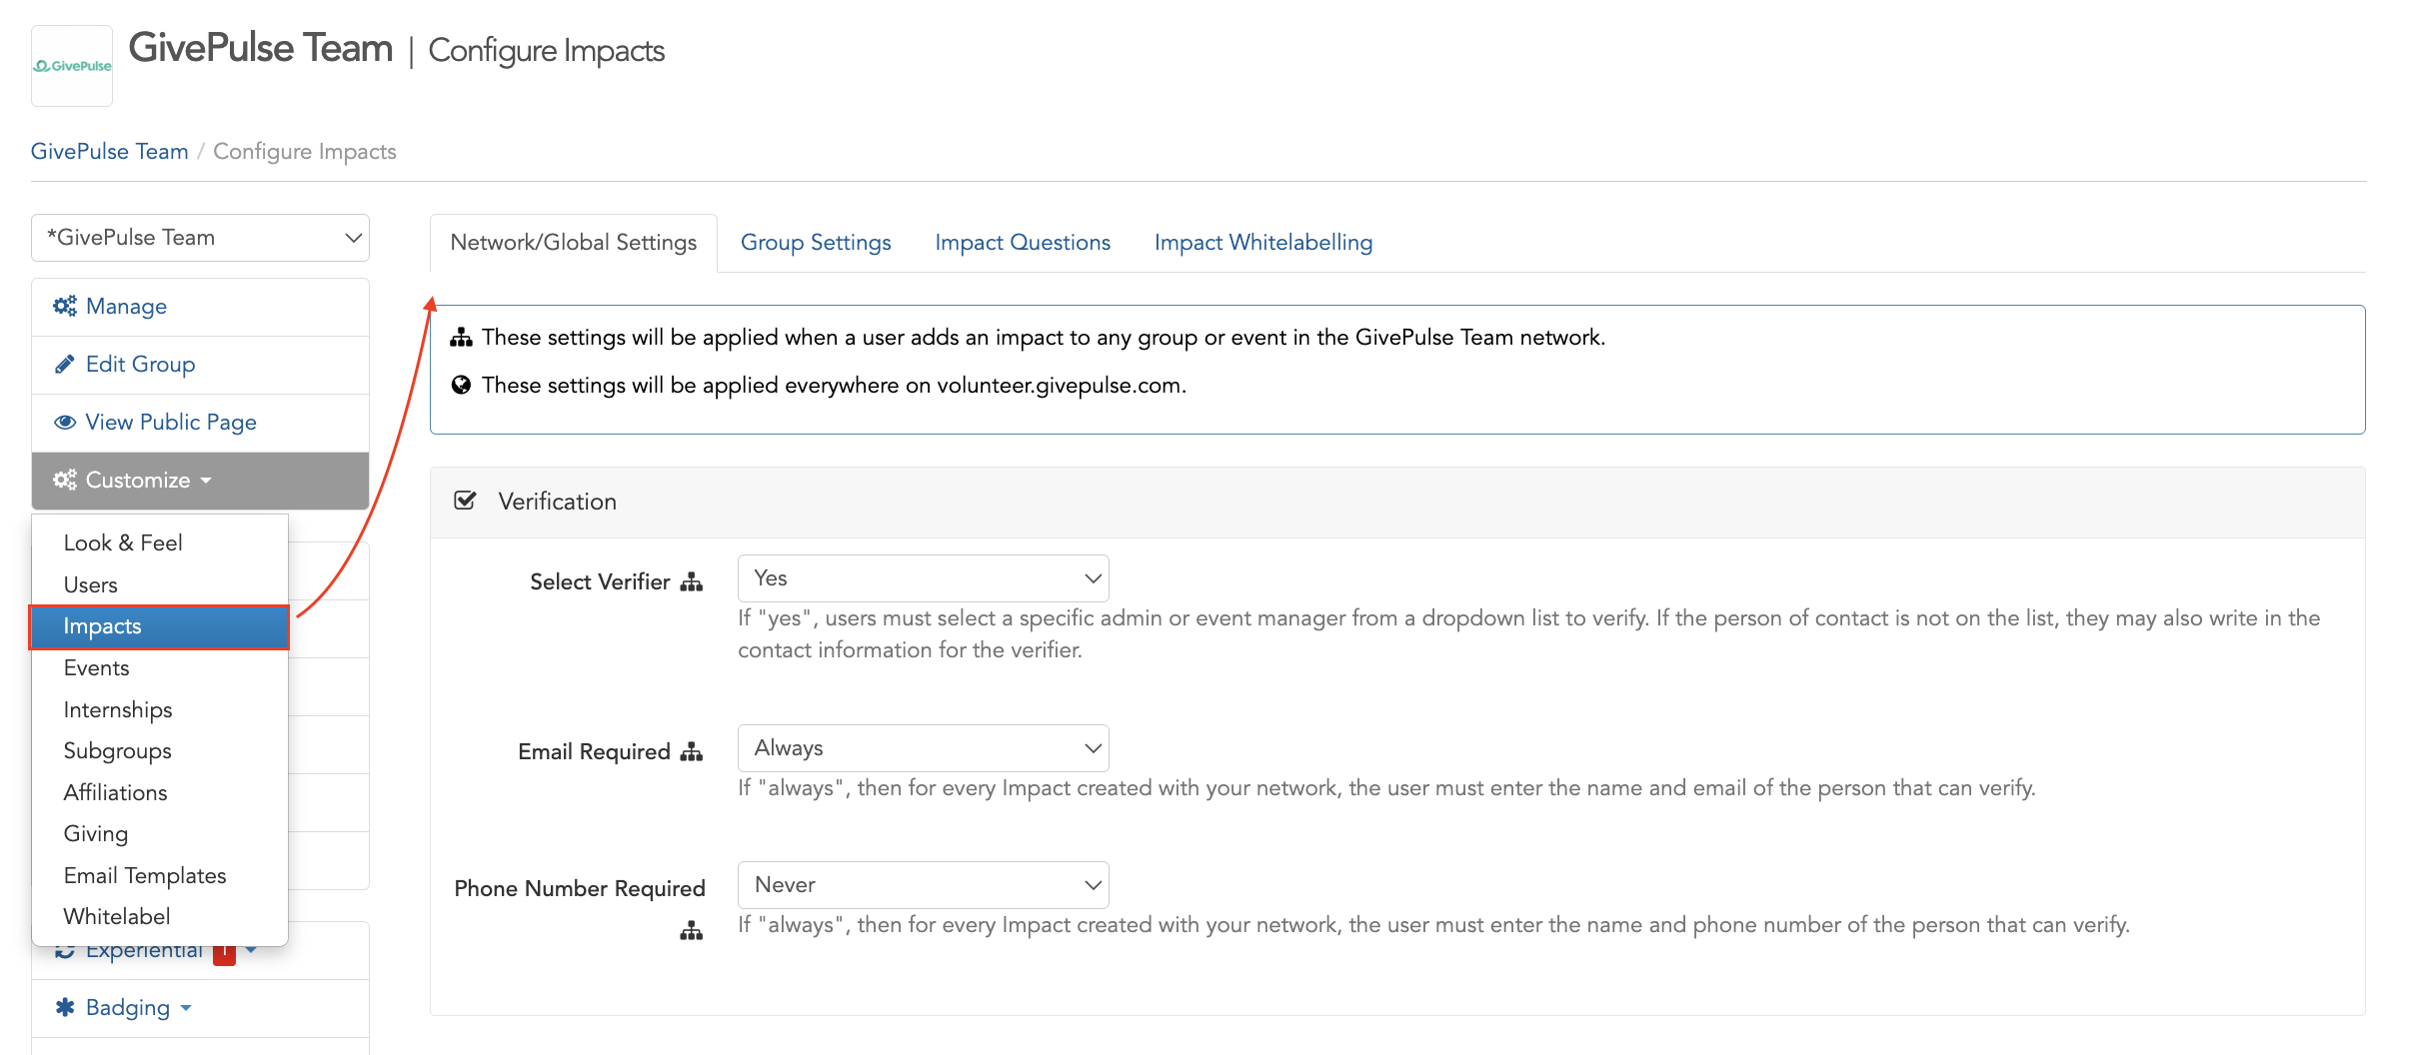The image size is (2419, 1055).
Task: Click the Phone Number Required label
Action: point(580,889)
